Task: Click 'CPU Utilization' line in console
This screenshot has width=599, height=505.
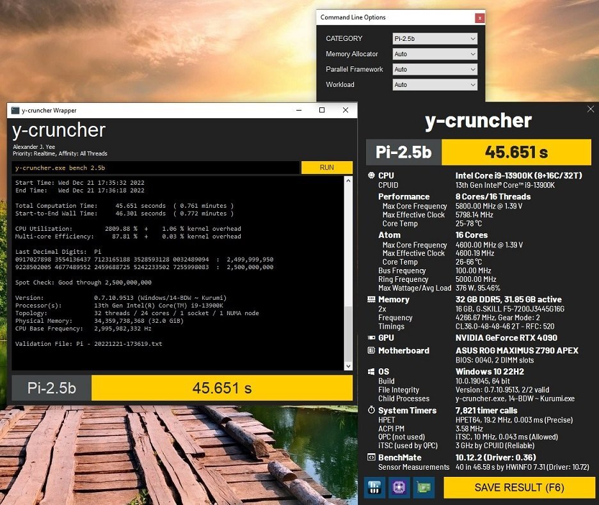Action: pyautogui.click(x=128, y=229)
